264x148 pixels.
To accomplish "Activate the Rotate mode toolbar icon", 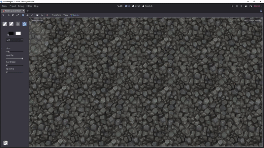I will [x=13, y=15].
